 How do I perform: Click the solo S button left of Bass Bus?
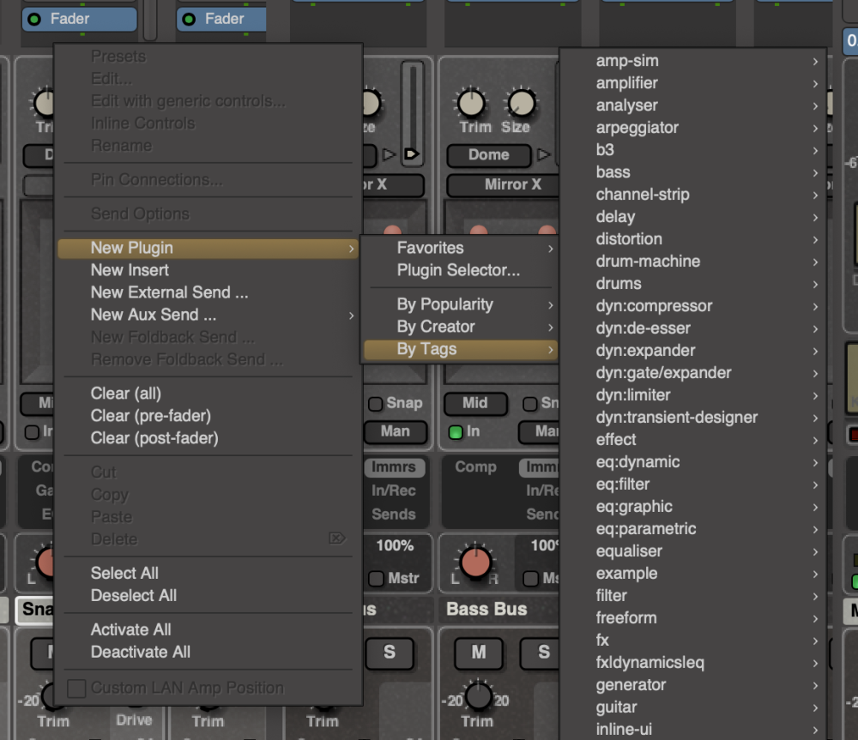point(390,653)
